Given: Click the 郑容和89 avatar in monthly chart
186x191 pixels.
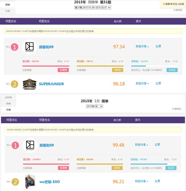Looking at the screenshot, I should [30, 145].
